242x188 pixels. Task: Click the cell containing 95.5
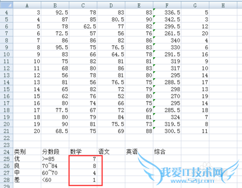[x=55, y=47]
